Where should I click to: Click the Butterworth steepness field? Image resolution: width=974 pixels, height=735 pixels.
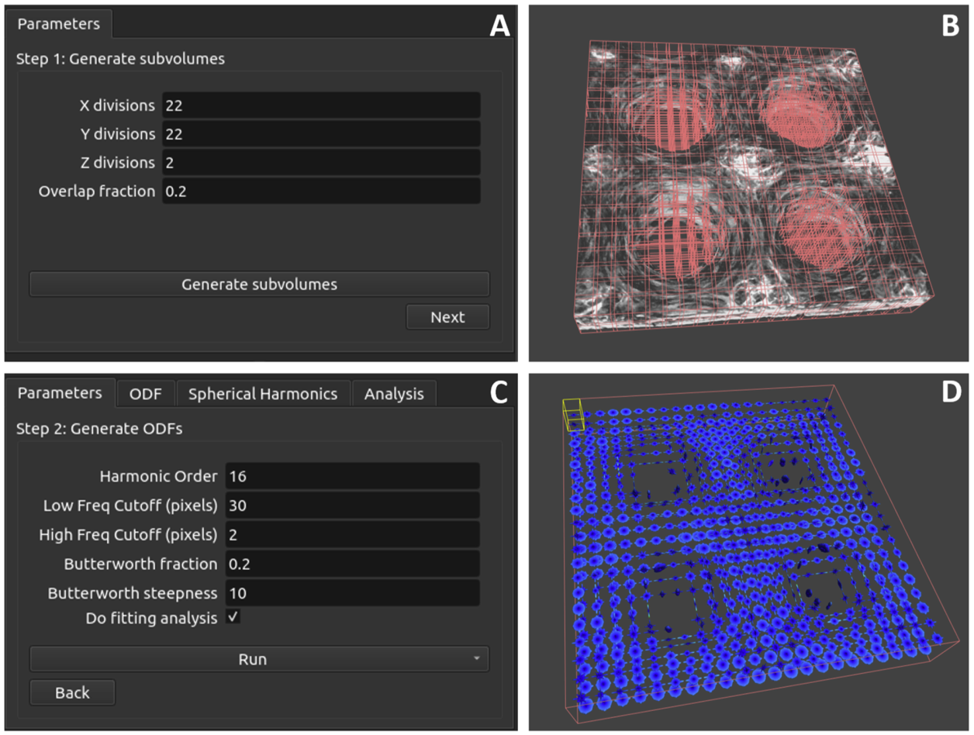pos(353,593)
